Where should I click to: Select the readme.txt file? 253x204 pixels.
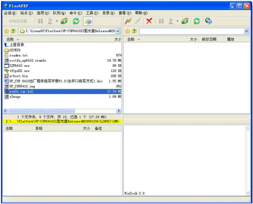[16, 55]
